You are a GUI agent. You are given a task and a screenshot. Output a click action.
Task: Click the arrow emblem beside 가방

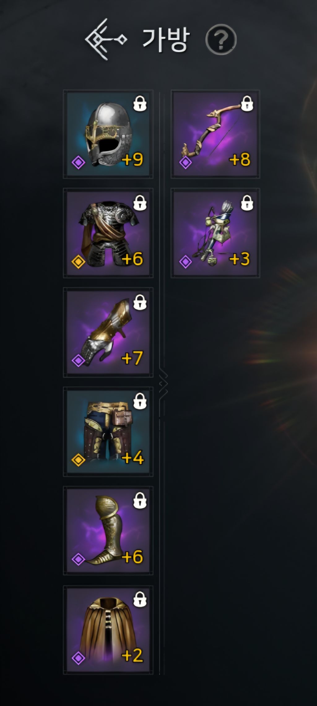click(x=106, y=39)
